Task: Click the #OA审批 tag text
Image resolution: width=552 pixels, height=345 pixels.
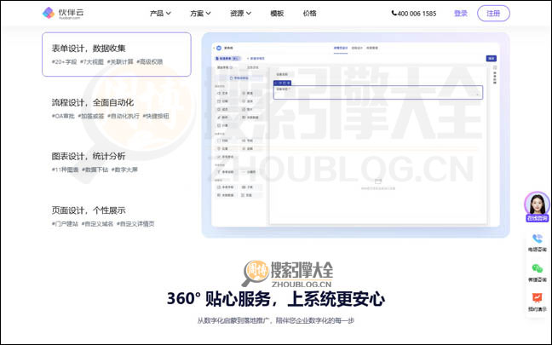Action: 63,116
